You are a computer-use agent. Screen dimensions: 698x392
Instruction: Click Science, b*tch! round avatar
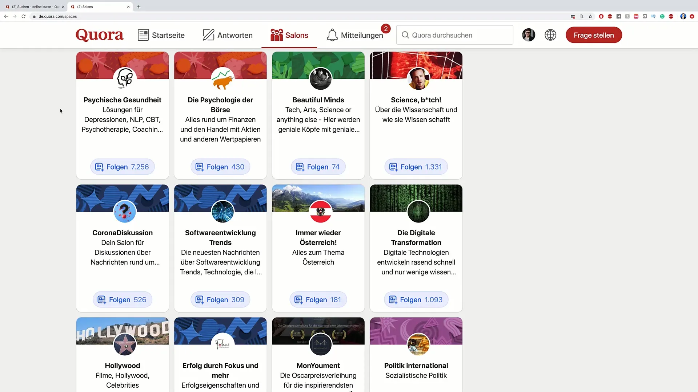(418, 78)
